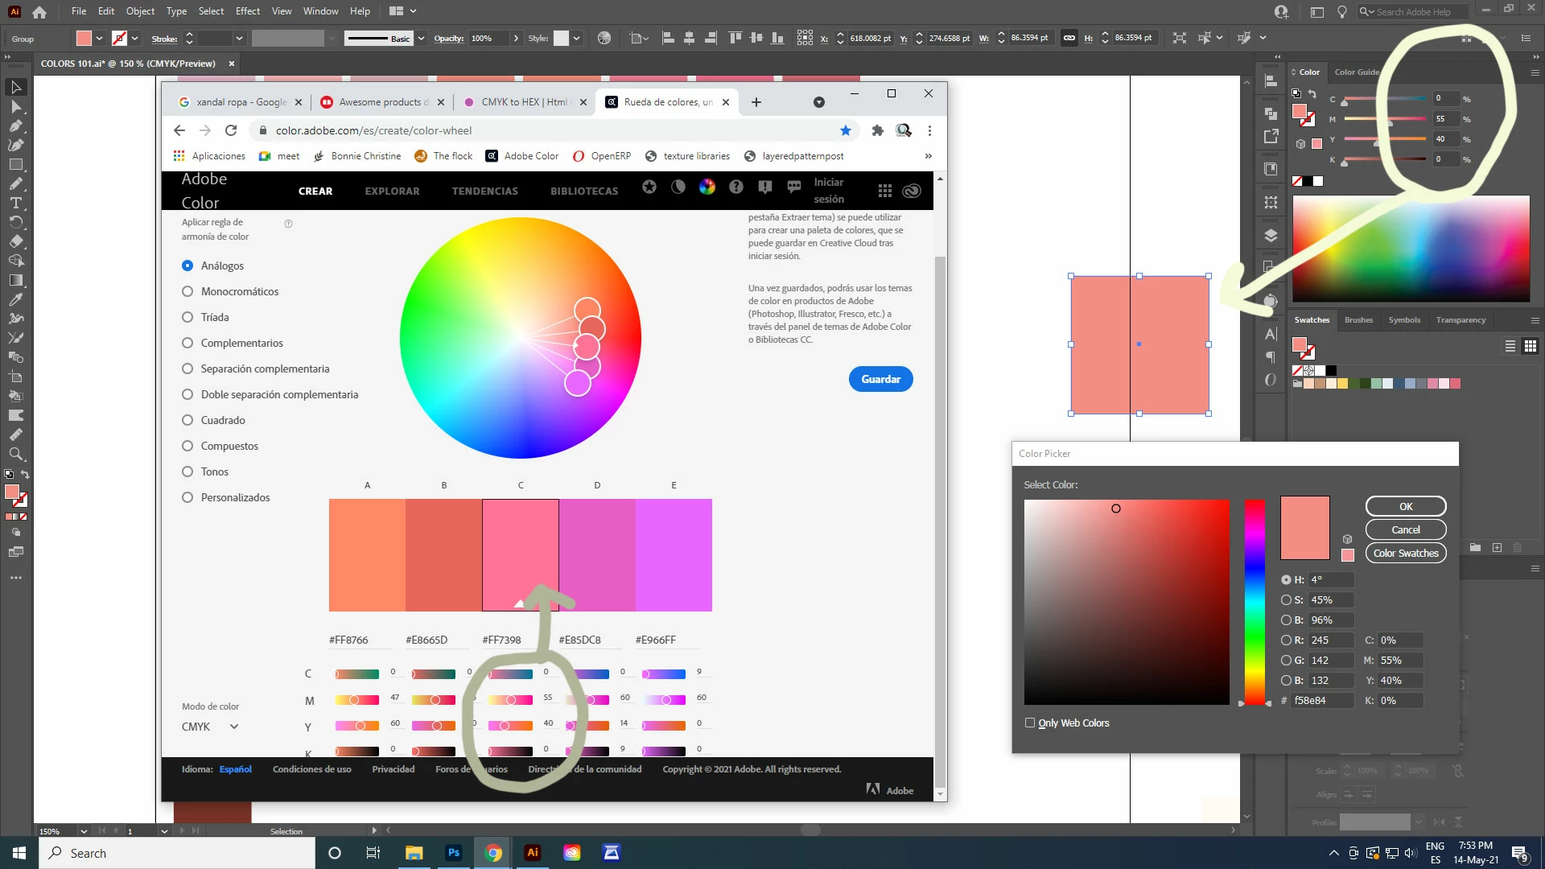Open the Adobe apps grid icon
This screenshot has height=869, width=1545.
884,191
